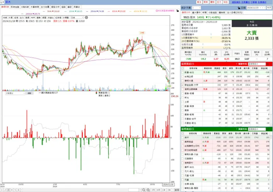Open the 統計天數 dropdown showing 1
The height and width of the screenshot is (192, 273).
tap(196, 8)
